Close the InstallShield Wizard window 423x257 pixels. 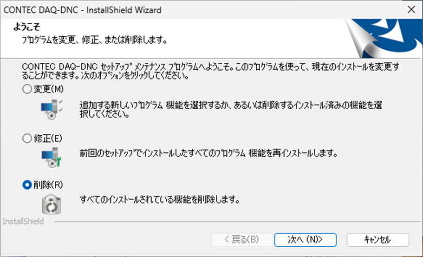[x=411, y=10]
